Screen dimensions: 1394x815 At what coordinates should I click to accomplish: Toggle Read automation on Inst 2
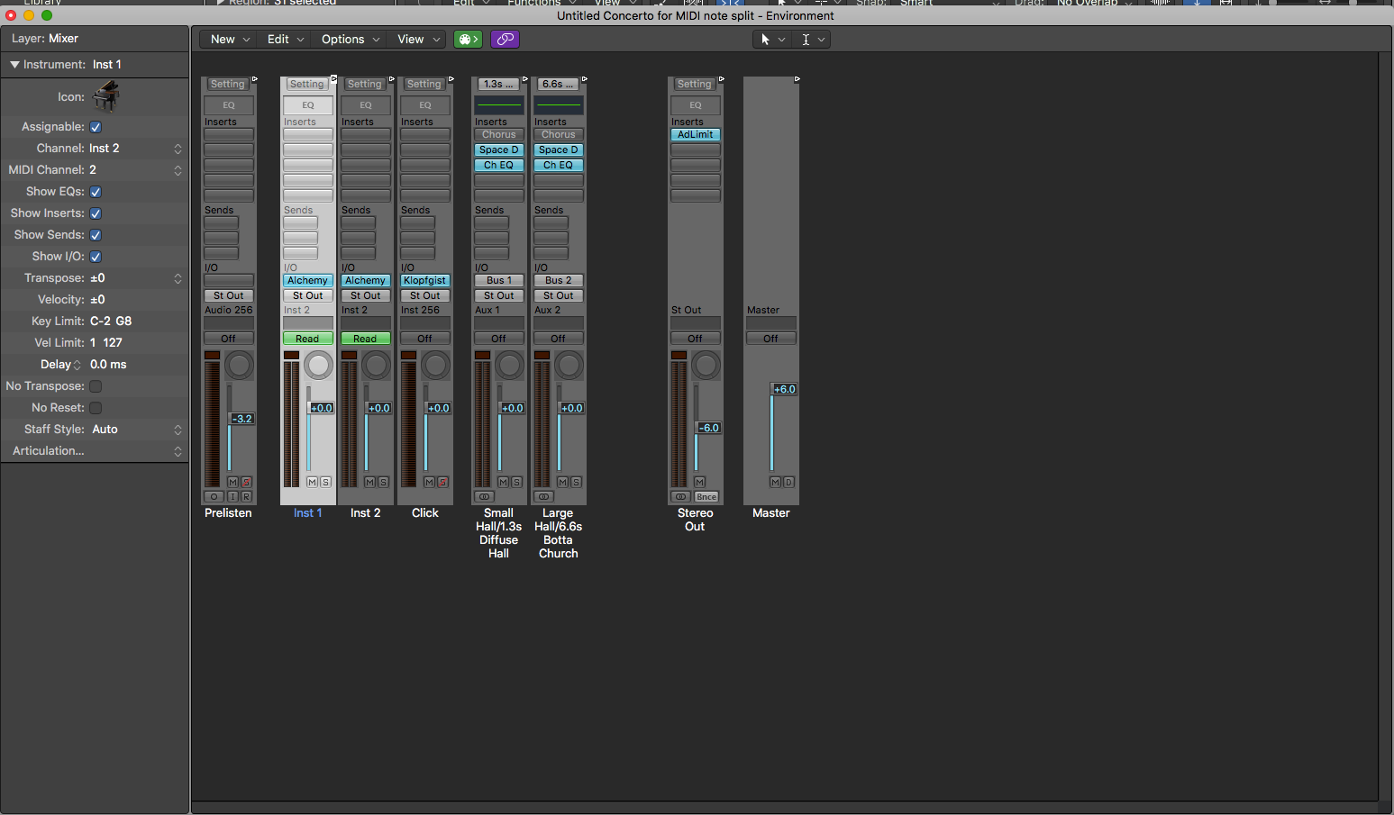tap(365, 339)
